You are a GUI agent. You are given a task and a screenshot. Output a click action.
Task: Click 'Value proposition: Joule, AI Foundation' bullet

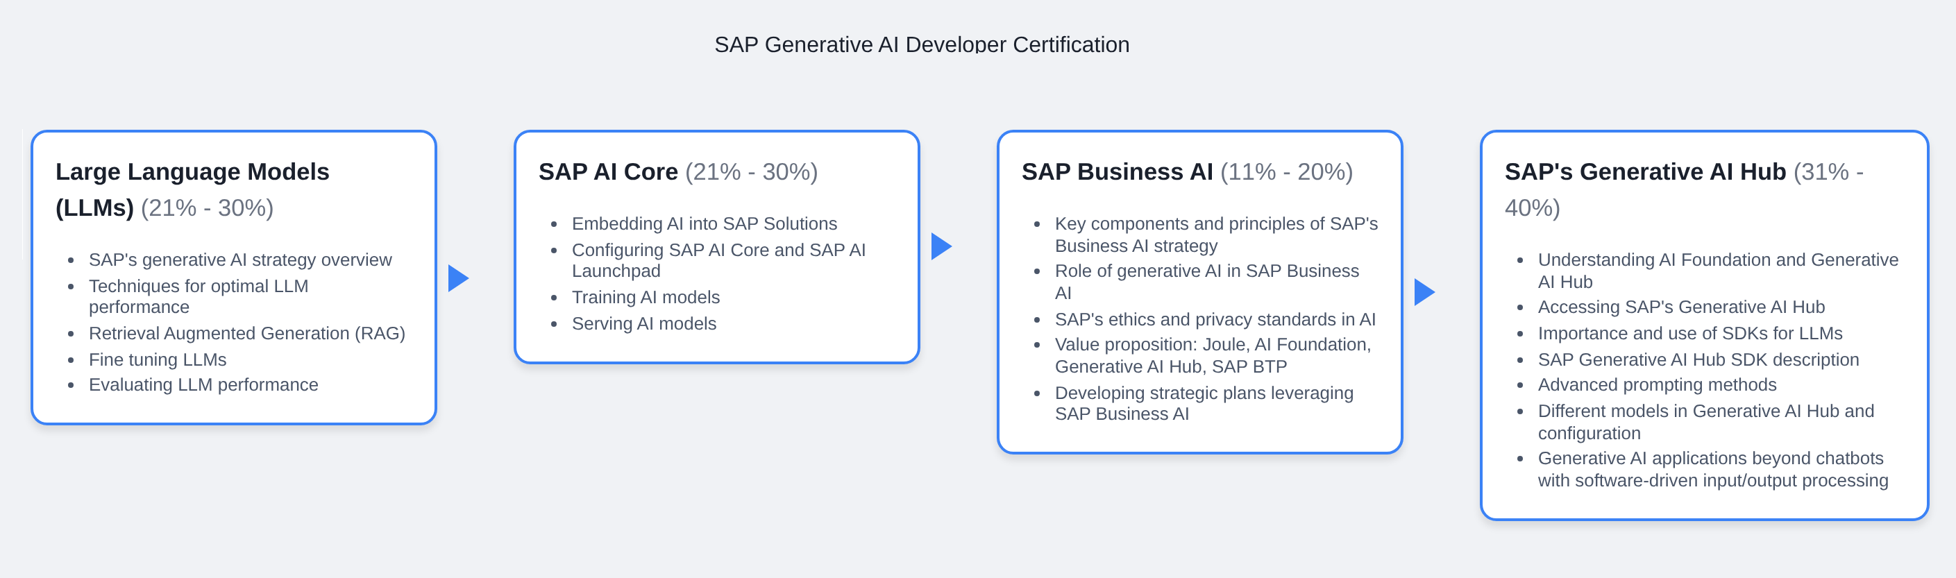[1213, 355]
